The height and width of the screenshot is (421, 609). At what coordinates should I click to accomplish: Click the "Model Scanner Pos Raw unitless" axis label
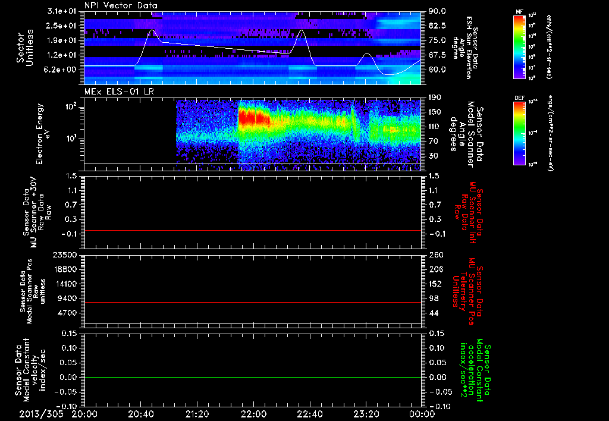(x=32, y=291)
